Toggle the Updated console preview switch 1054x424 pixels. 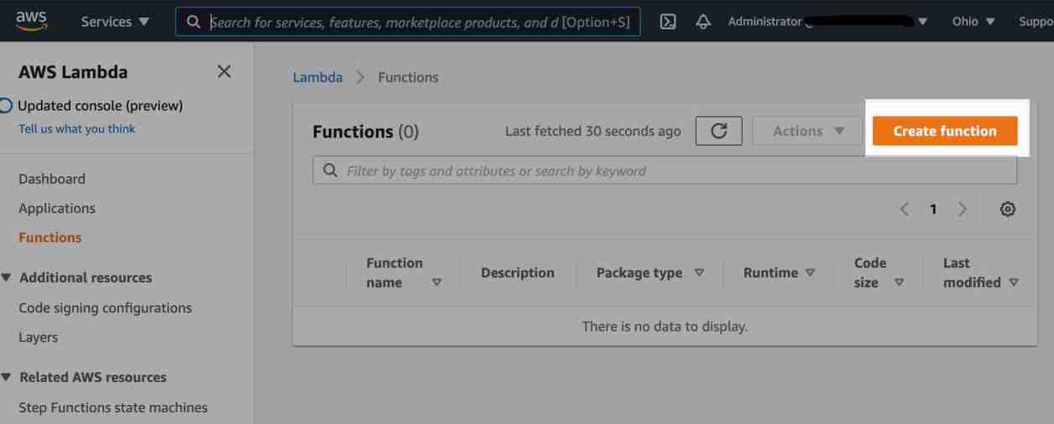(x=6, y=106)
